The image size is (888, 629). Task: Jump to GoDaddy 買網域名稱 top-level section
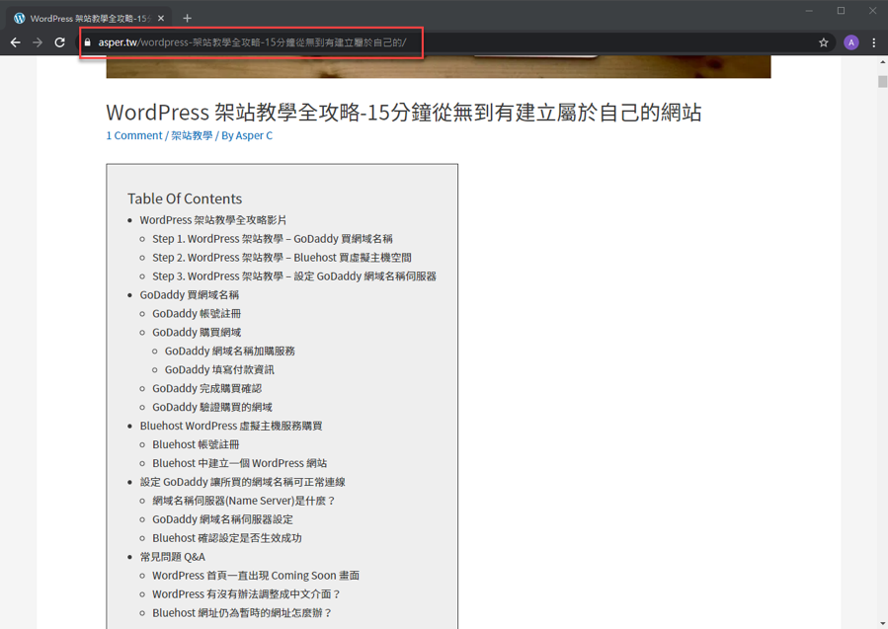189,295
